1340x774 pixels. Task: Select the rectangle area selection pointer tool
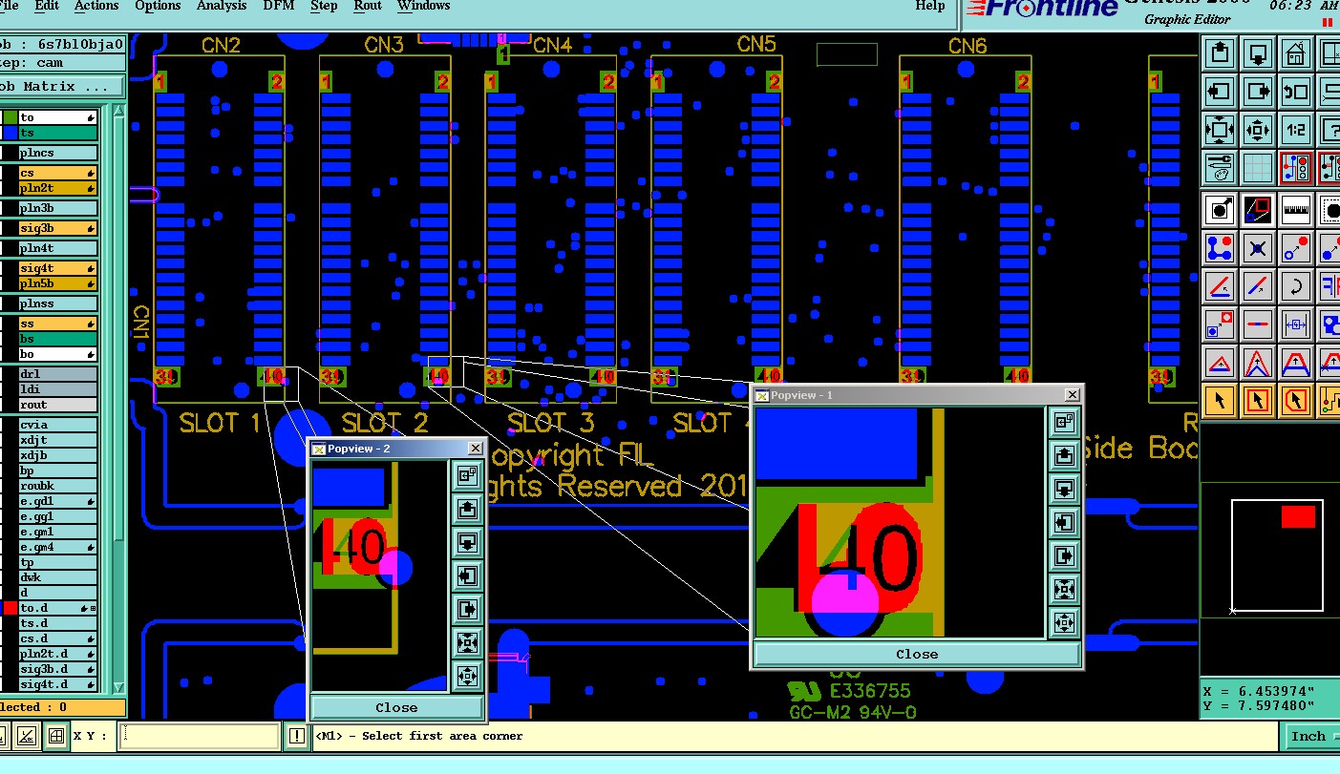tap(1258, 401)
